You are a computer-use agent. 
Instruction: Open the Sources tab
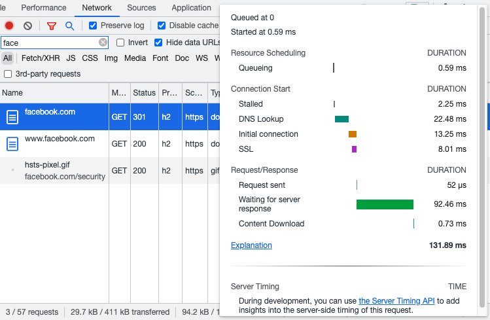(x=141, y=8)
